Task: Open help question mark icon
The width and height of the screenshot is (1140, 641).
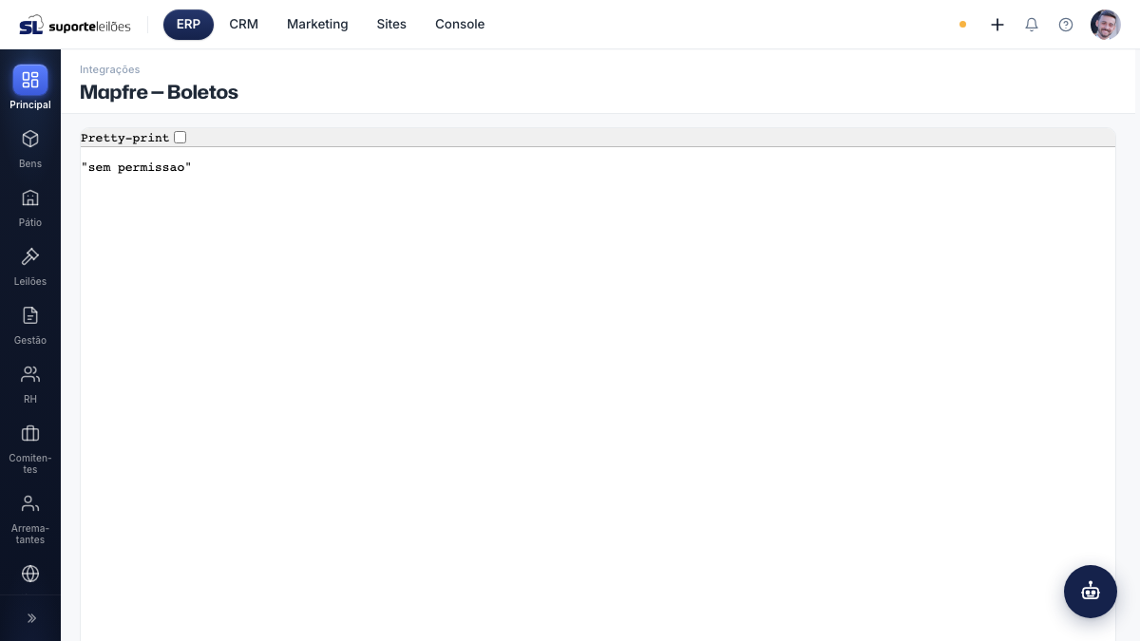Action: 1066,25
